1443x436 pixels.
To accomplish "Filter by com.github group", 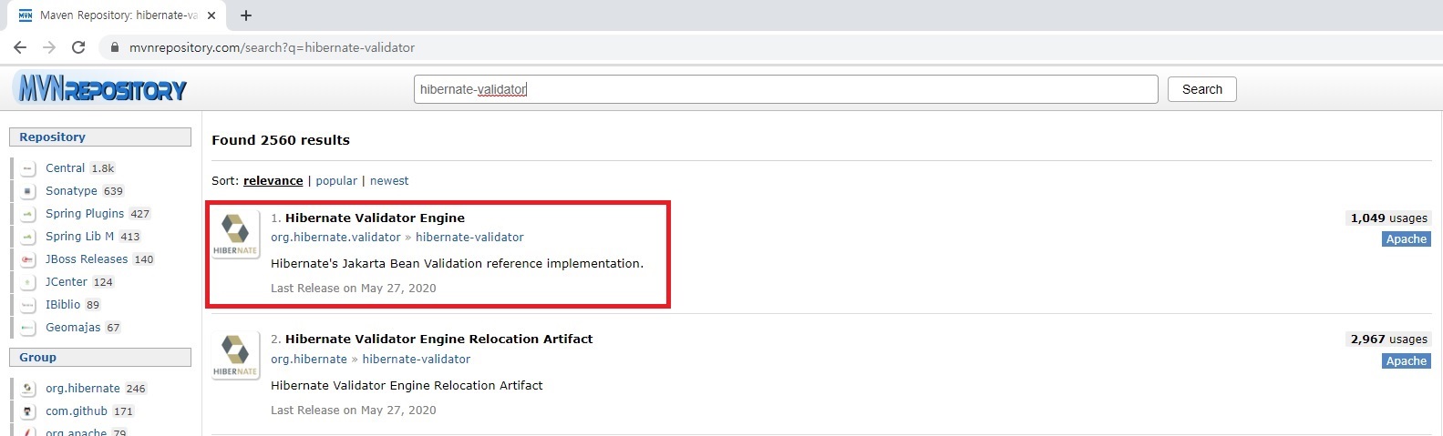I will 77,411.
